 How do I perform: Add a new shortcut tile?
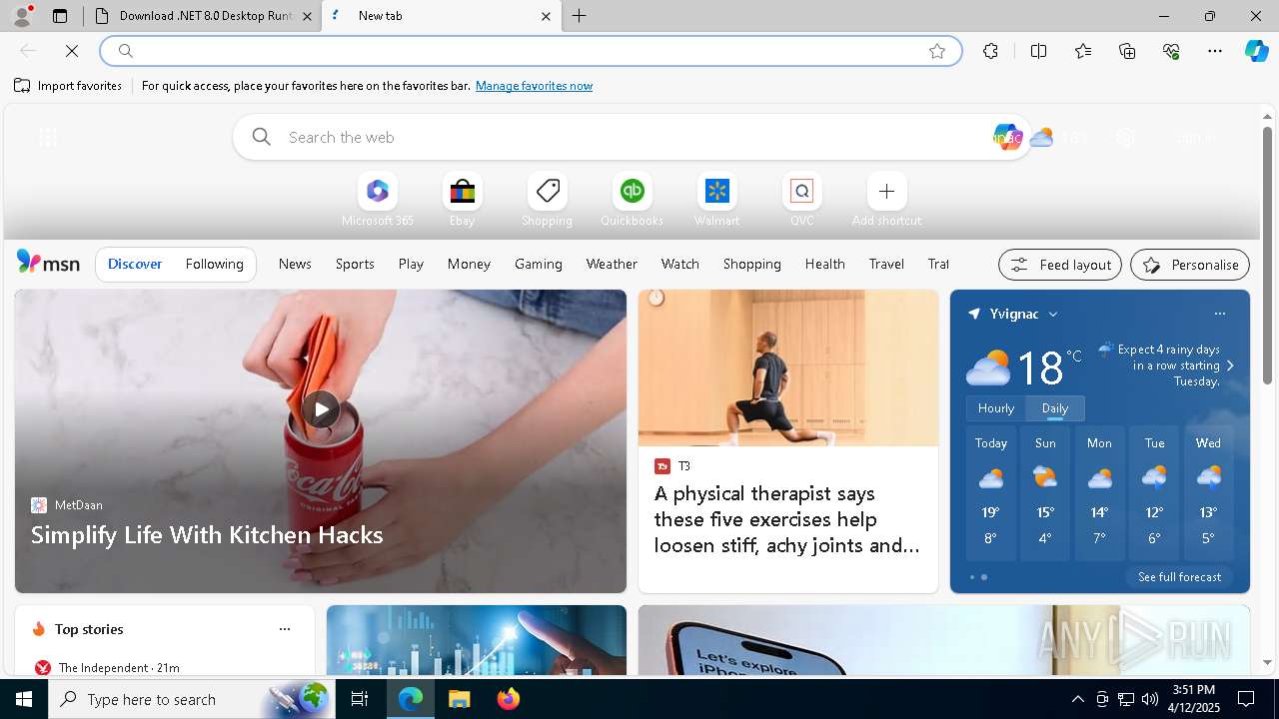(x=886, y=200)
